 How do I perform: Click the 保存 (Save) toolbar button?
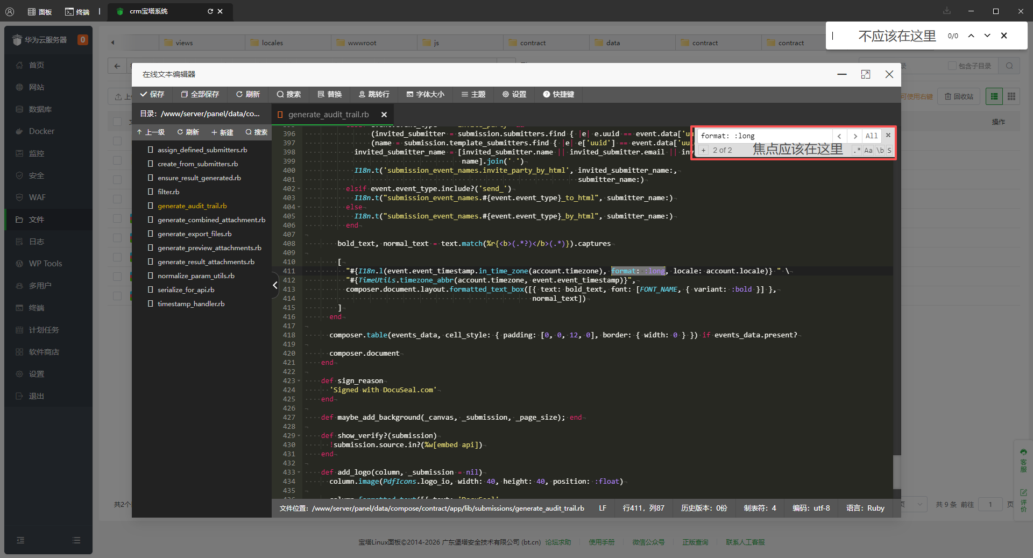pyautogui.click(x=152, y=94)
